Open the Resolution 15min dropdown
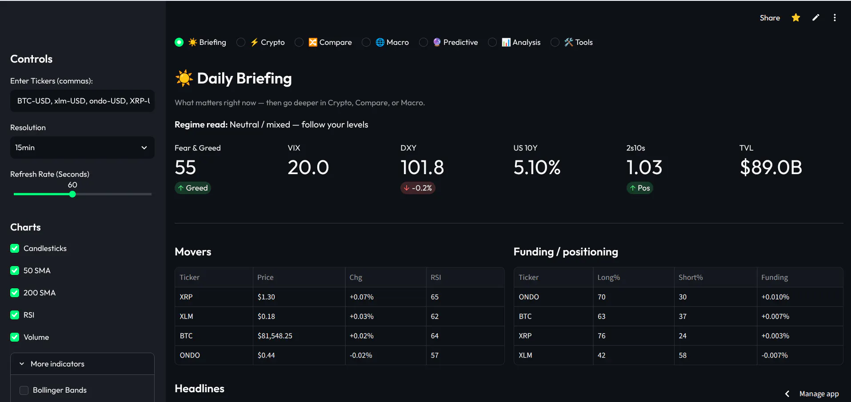 click(82, 147)
